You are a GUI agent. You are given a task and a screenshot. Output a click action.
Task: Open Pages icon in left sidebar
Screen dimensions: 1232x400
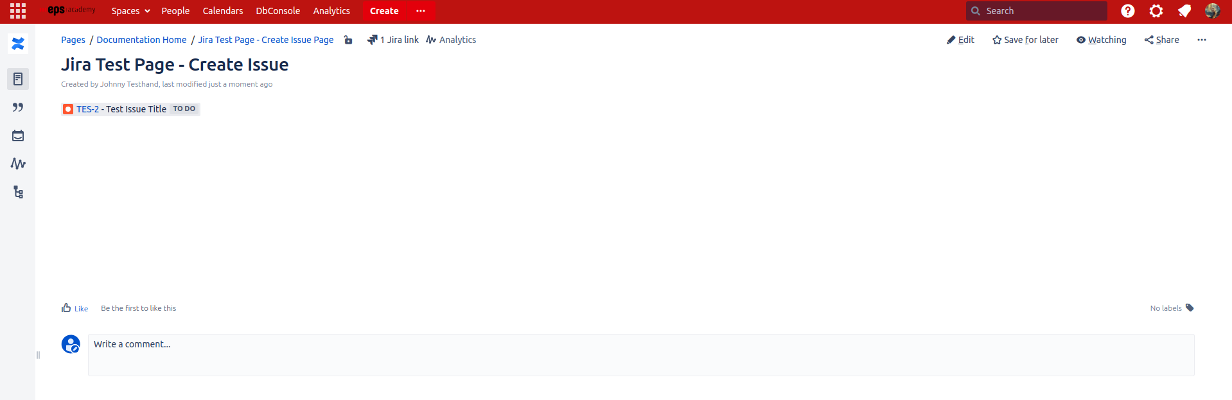(x=18, y=79)
